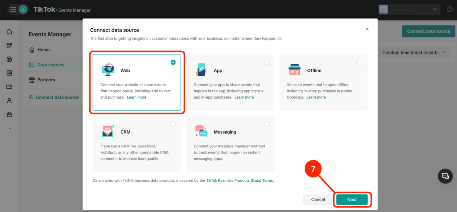
Task: Select the Offline radio button
Action: click(x=360, y=62)
